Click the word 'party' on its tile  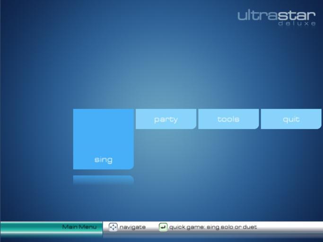(166, 120)
